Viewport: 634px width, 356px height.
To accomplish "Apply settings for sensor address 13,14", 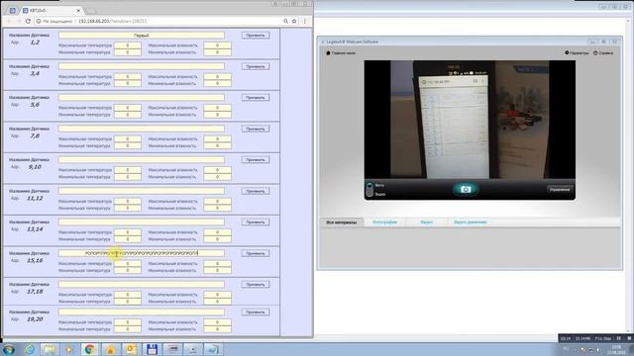I will [256, 222].
